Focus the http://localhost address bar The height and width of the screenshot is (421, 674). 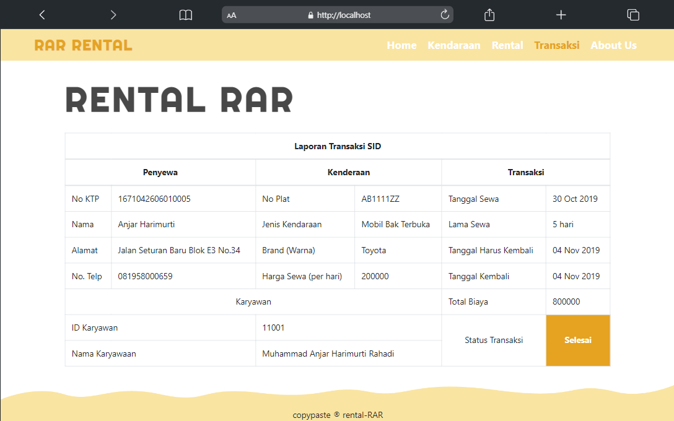pos(338,15)
